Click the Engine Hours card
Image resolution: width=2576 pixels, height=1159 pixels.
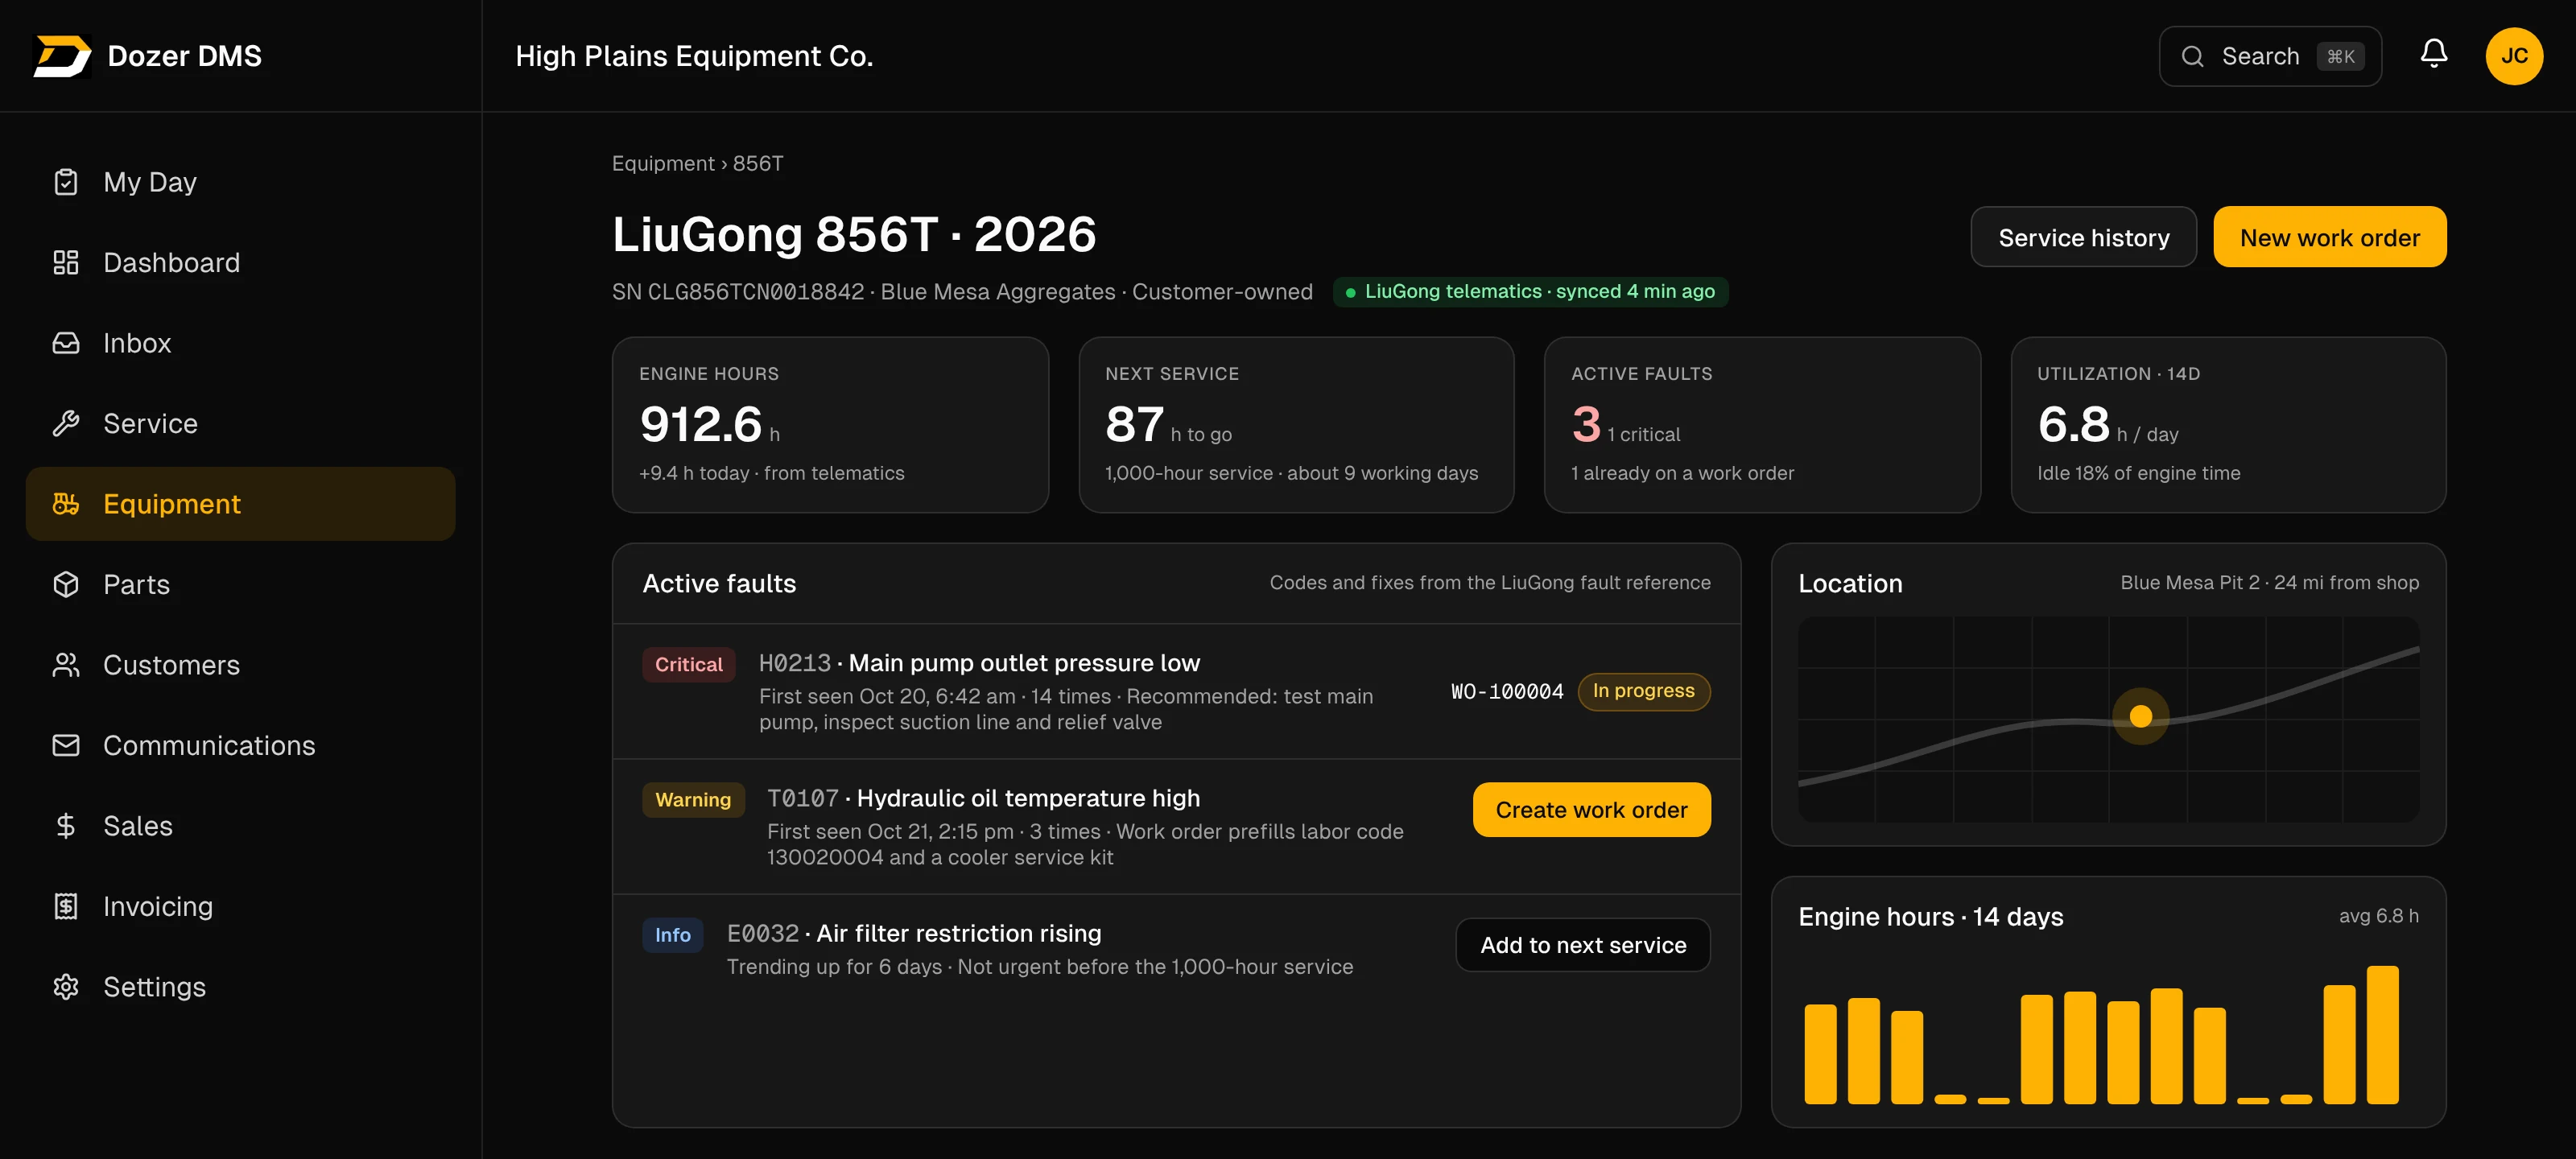point(830,425)
